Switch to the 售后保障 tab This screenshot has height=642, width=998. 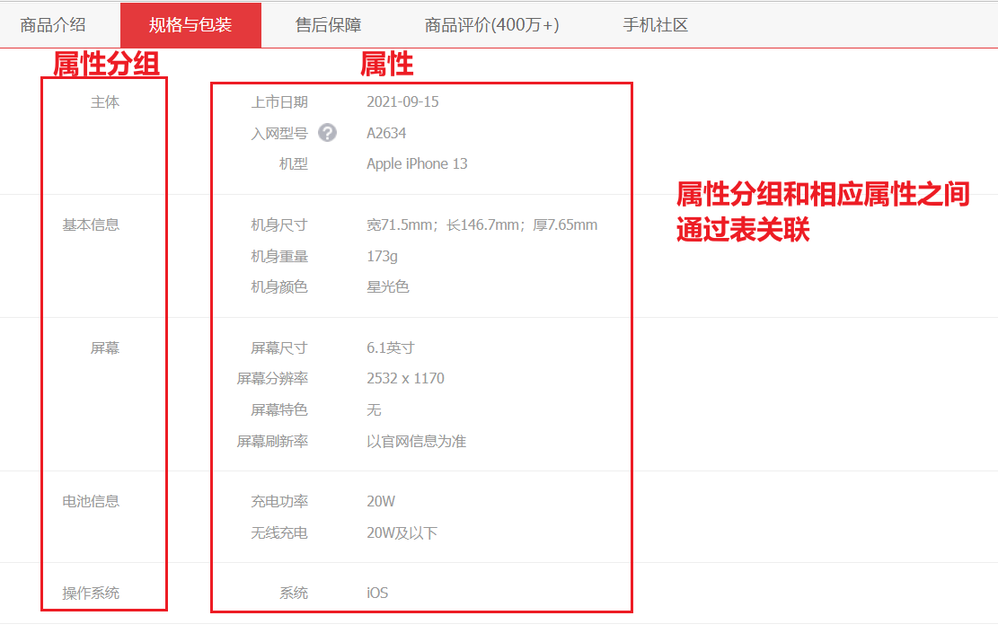pos(329,25)
